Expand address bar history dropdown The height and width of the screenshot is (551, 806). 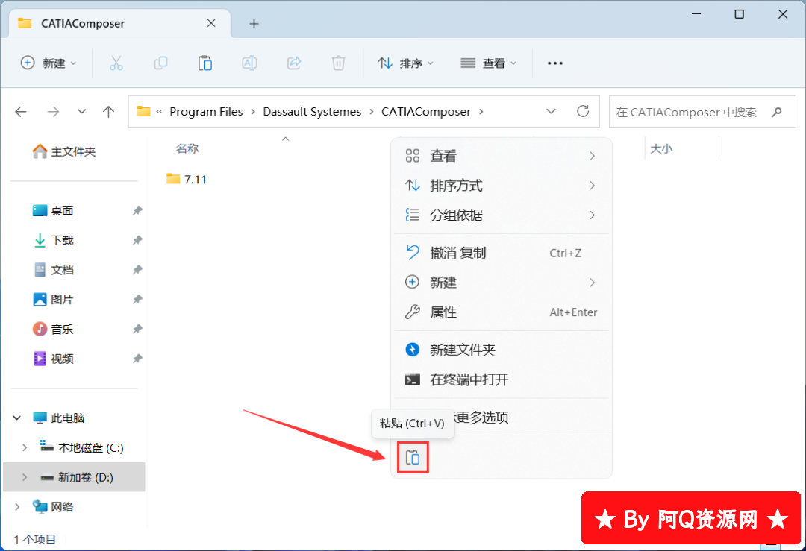point(551,111)
